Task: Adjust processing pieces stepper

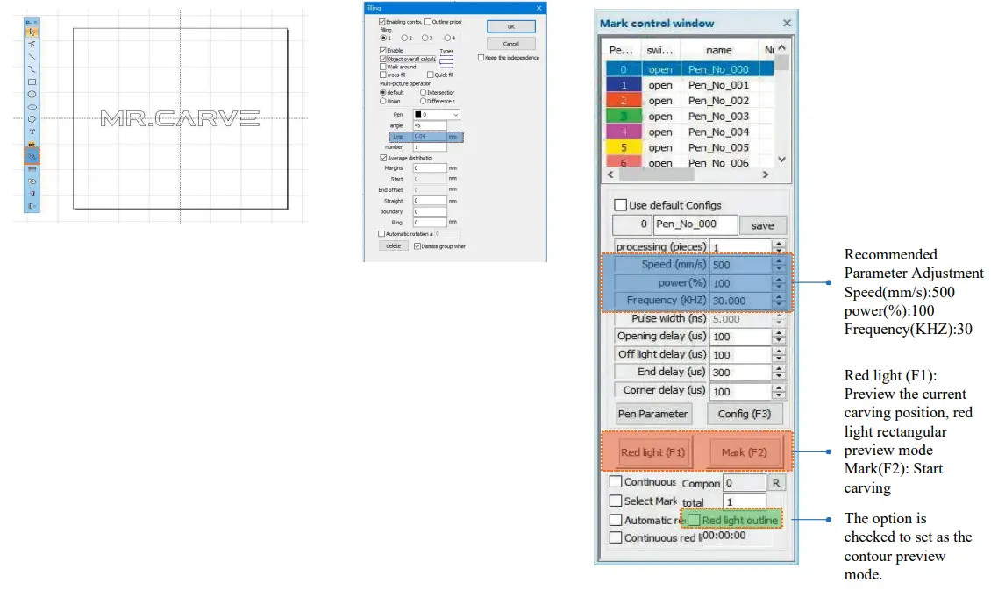Action: coord(779,246)
